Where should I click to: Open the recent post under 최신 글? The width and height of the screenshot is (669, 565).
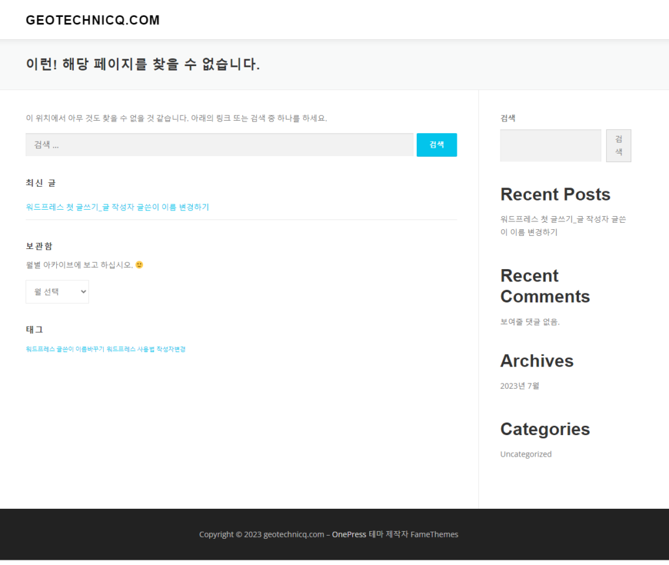point(118,207)
